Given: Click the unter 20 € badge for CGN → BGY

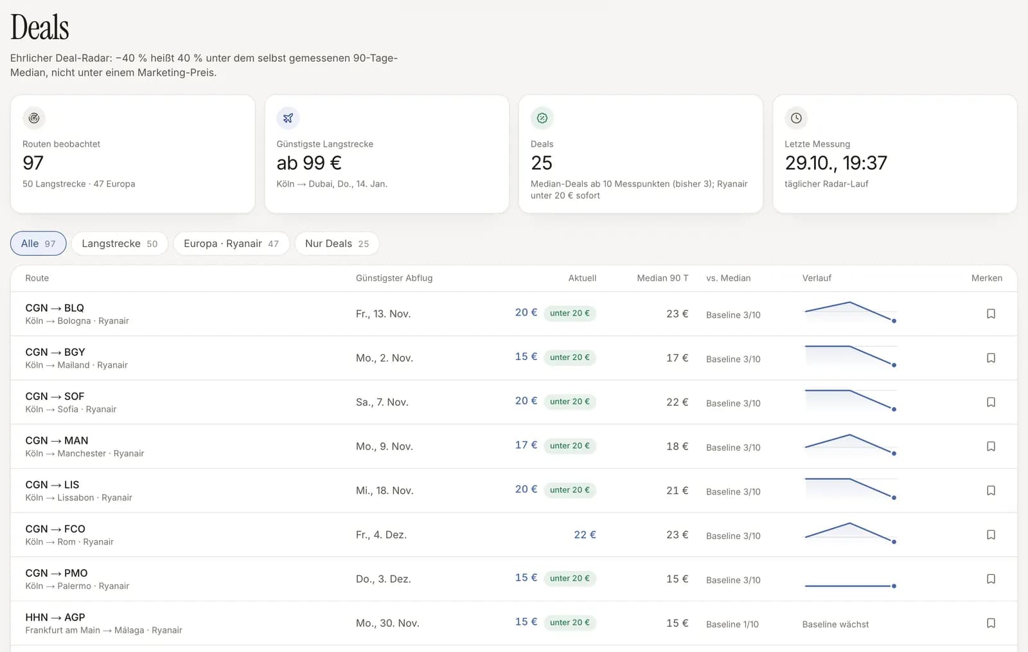Looking at the screenshot, I should coord(570,358).
